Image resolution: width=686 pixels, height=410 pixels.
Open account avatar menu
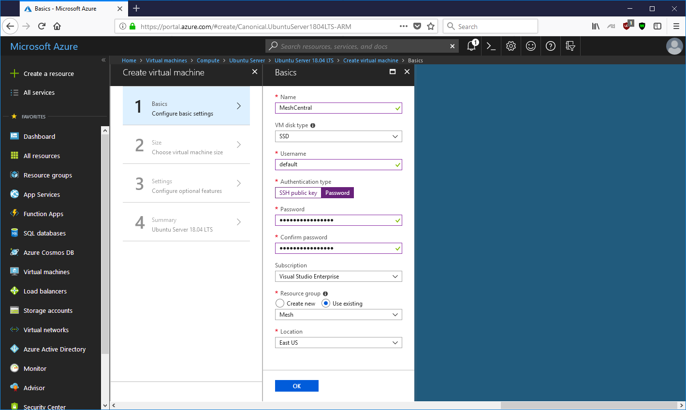[674, 46]
